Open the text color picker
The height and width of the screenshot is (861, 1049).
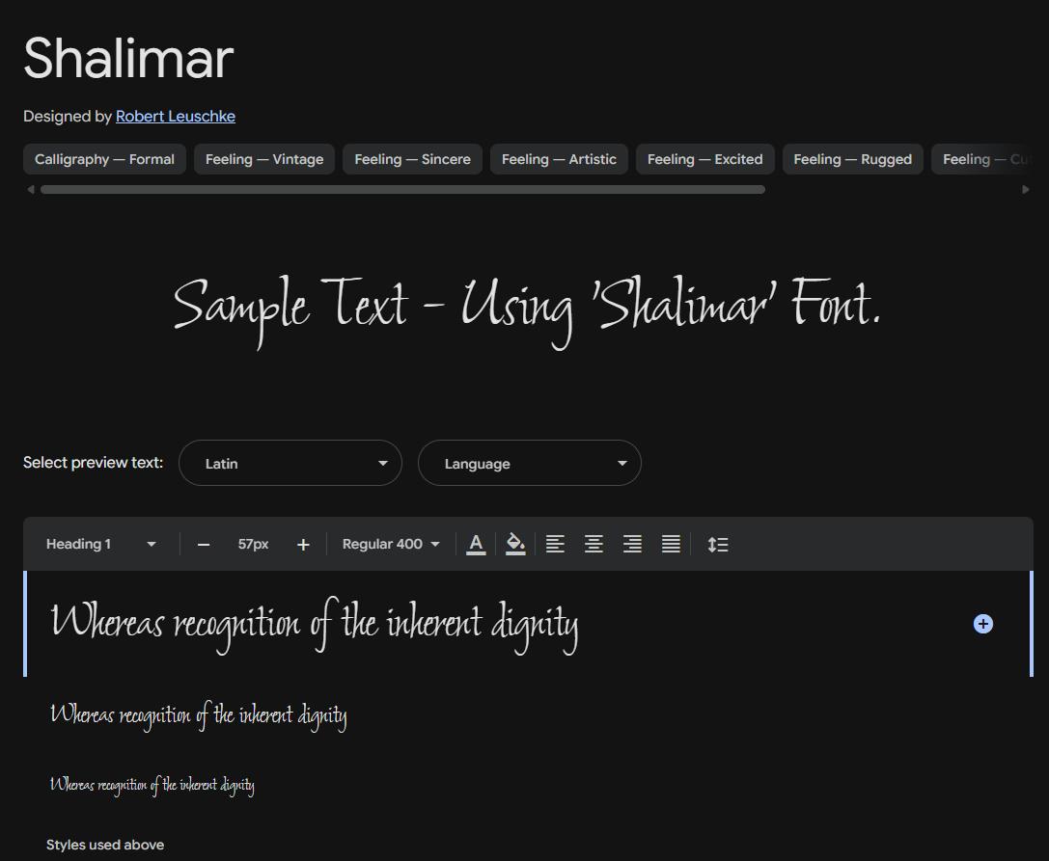point(476,544)
